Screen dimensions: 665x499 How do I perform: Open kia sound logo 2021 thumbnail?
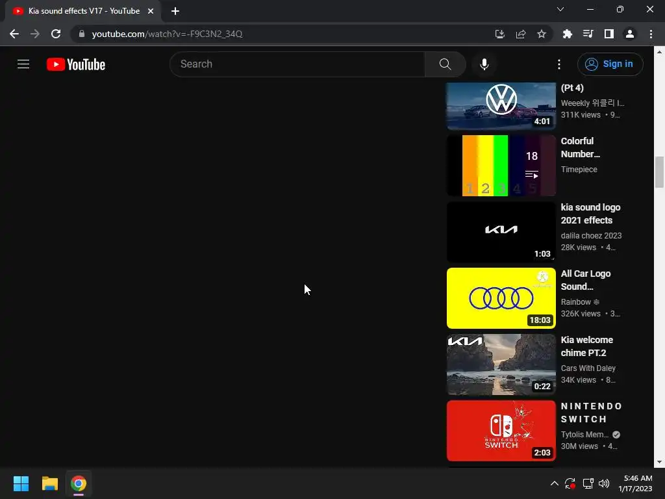click(x=501, y=232)
